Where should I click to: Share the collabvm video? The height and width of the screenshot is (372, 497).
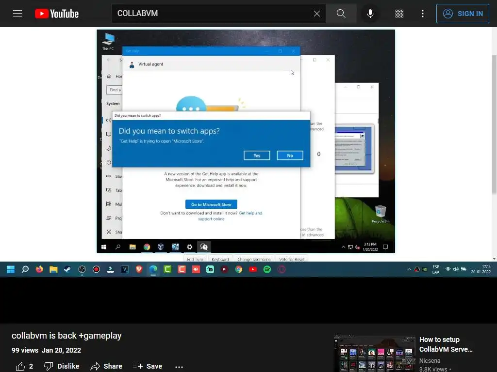pyautogui.click(x=106, y=366)
